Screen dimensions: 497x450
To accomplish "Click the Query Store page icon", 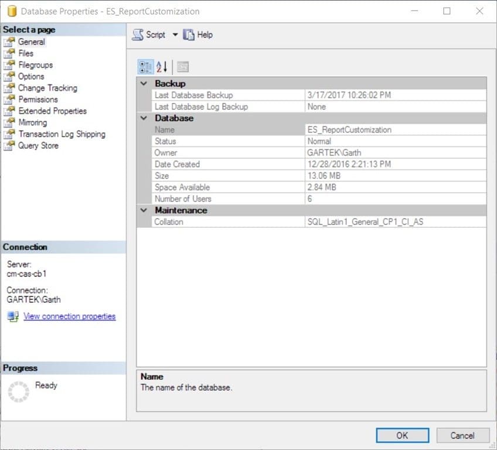I will tap(9, 145).
